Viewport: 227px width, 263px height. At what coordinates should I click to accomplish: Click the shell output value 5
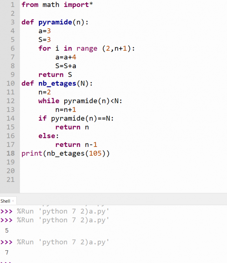[x=7, y=231]
